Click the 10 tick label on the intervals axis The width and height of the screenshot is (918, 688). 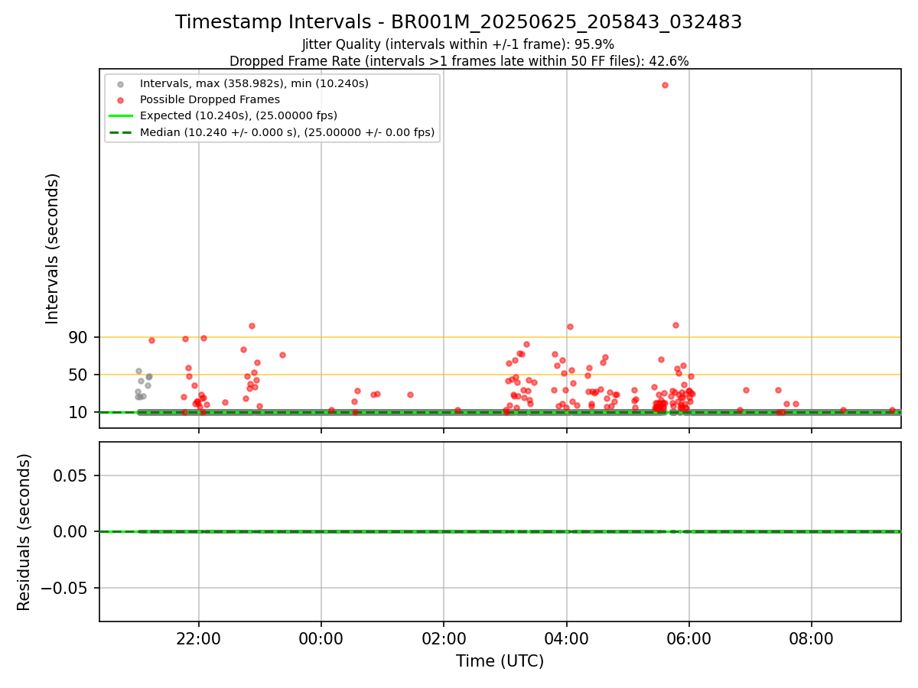pyautogui.click(x=79, y=412)
